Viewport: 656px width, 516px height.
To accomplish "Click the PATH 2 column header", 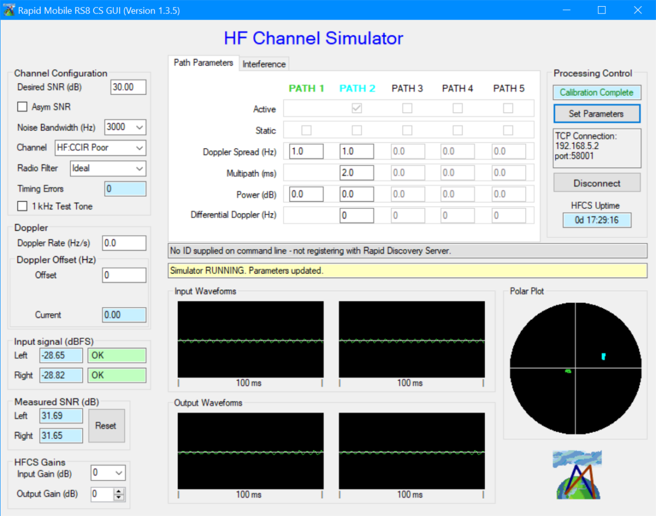I will click(357, 88).
